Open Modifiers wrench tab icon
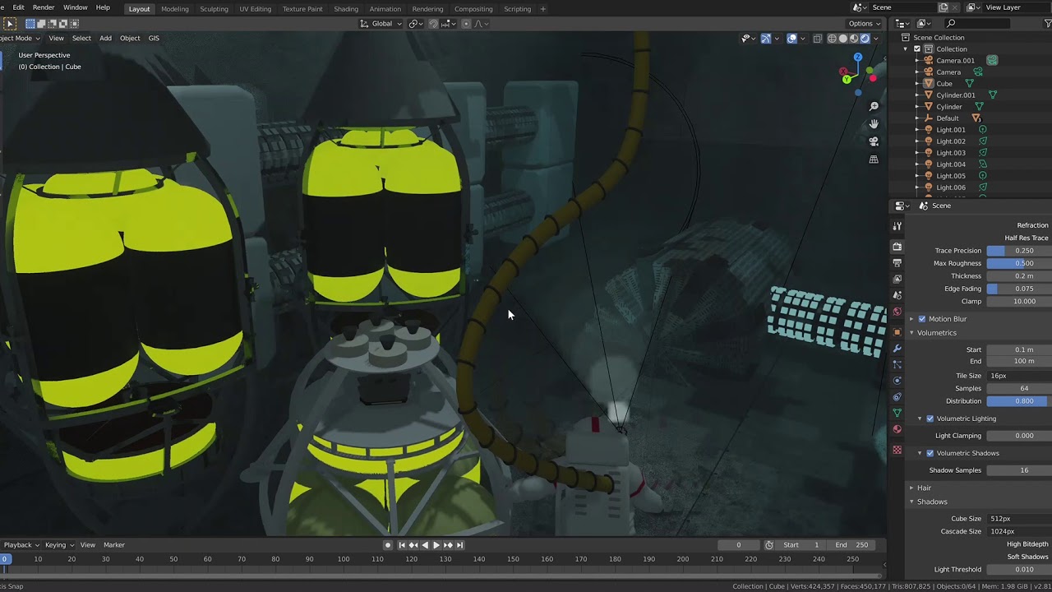Image resolution: width=1052 pixels, height=592 pixels. pos(897,348)
